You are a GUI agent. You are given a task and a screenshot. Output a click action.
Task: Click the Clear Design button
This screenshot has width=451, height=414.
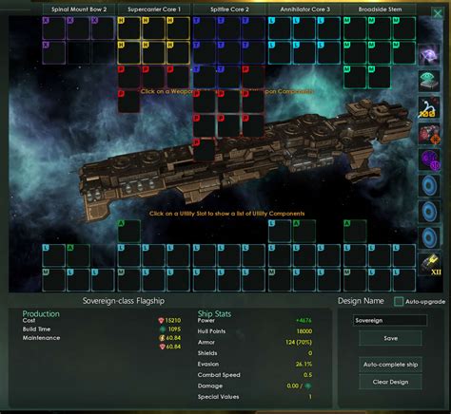(x=390, y=382)
